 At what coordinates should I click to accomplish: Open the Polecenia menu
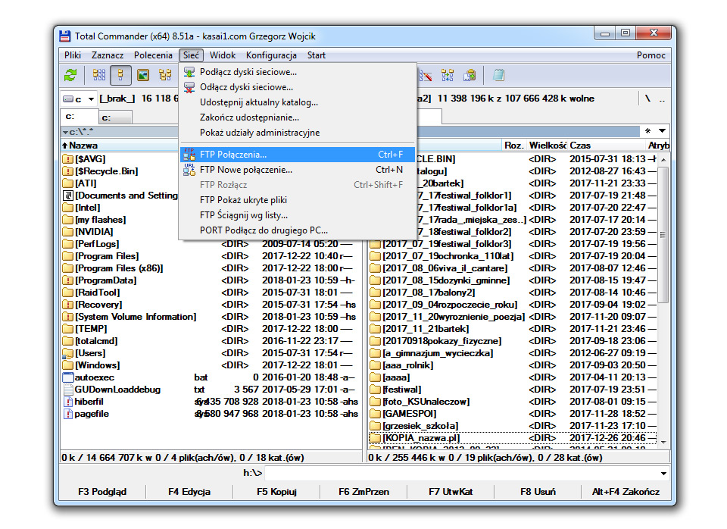153,55
